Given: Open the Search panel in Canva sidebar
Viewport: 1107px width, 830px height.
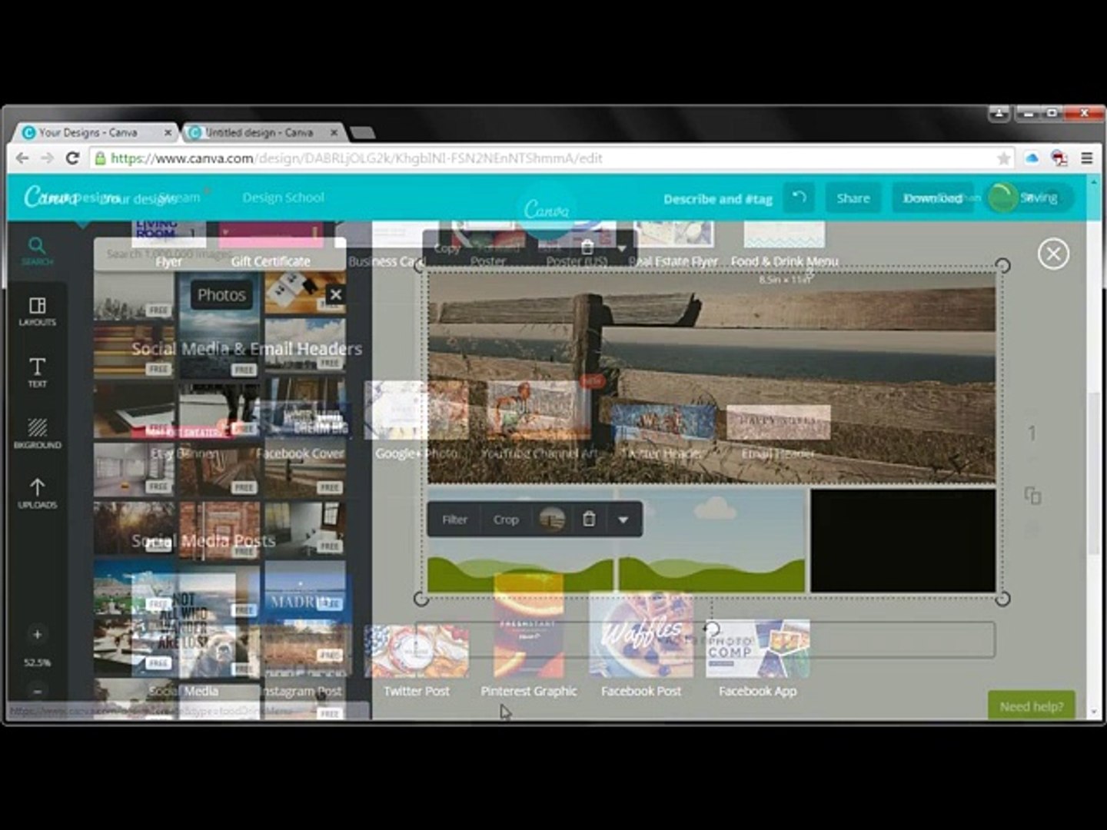Looking at the screenshot, I should [x=37, y=251].
